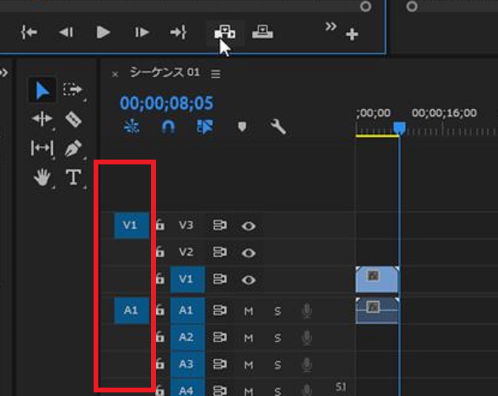Select the Razor tool

point(73,119)
